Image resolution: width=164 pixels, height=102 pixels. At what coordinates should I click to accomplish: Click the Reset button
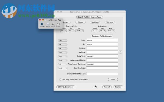pyautogui.click(x=113, y=79)
